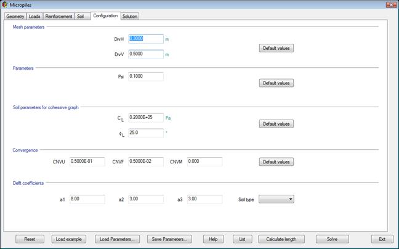Focus the DivH input field

point(146,39)
